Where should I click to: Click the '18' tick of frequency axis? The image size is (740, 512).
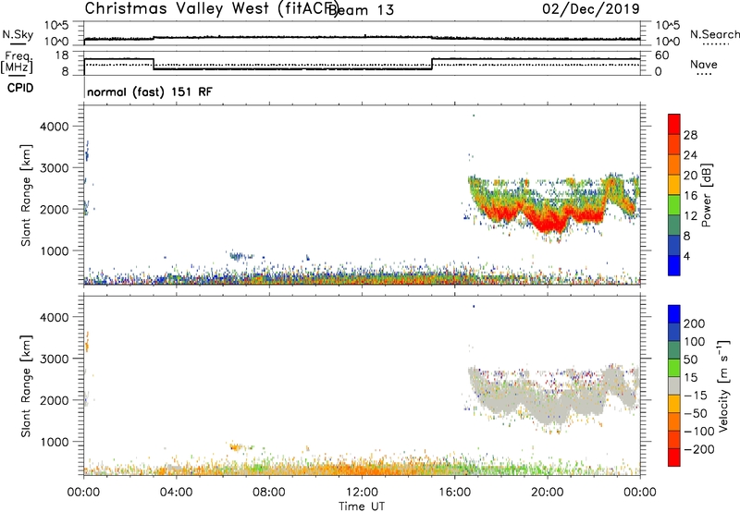pos(62,55)
